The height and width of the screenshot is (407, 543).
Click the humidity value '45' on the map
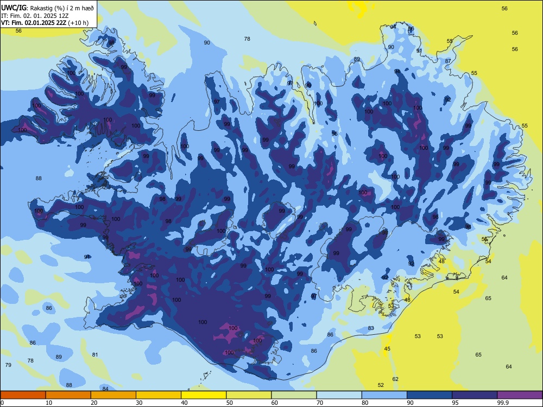click(387, 348)
